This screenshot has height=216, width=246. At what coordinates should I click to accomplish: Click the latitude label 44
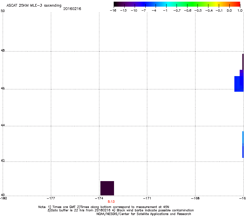point(3,125)
